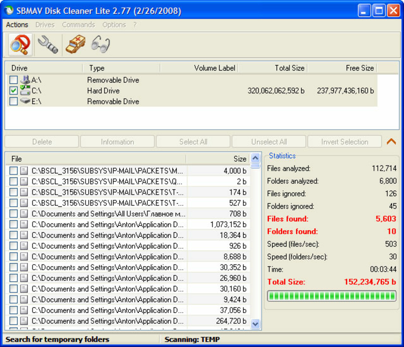404x347 pixels.
Task: Click the Invert Selection button
Action: click(x=345, y=141)
